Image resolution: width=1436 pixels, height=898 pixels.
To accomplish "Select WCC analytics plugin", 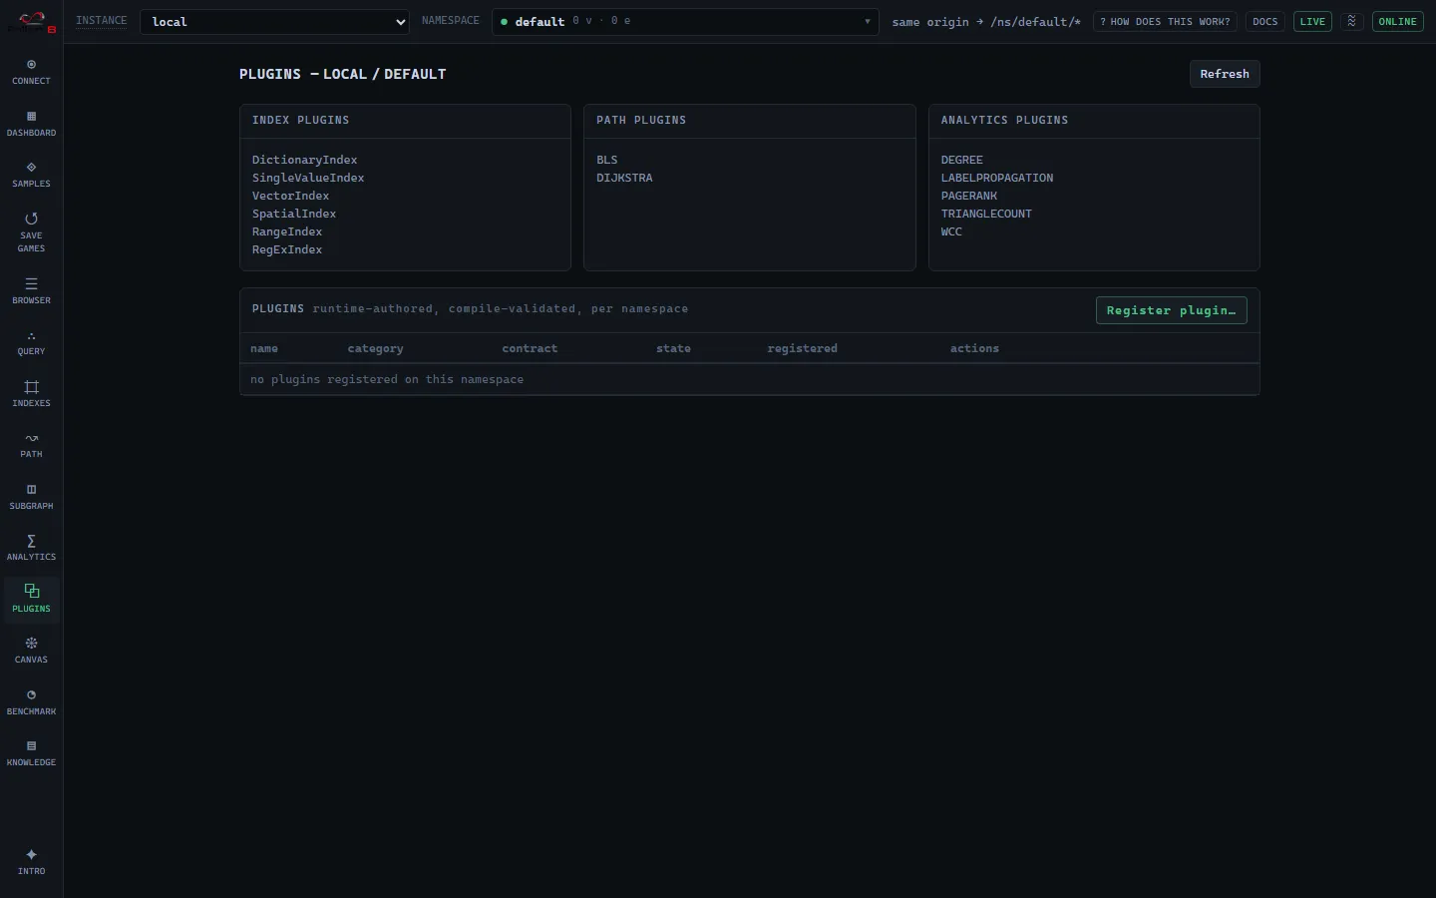I will (952, 231).
